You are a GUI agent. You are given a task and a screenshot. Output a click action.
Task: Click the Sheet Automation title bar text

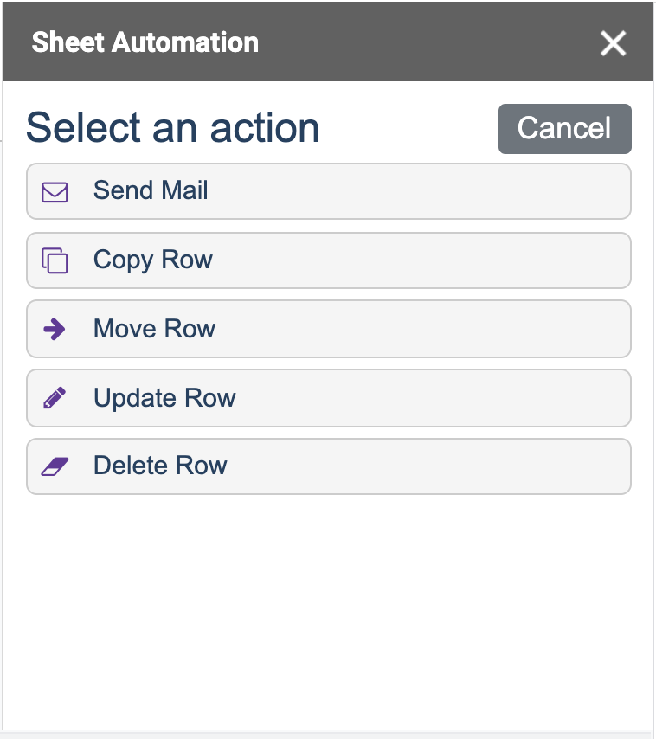[x=145, y=42]
